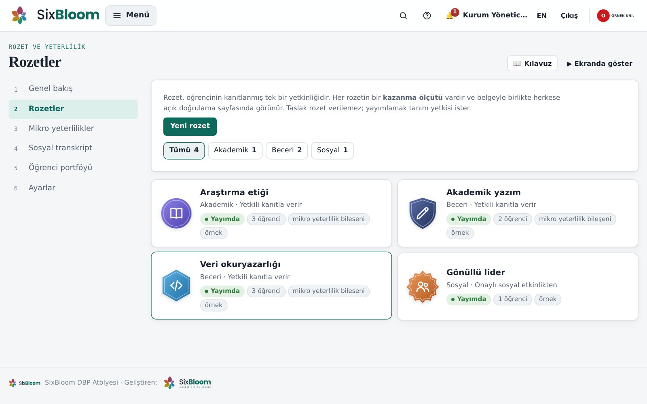This screenshot has width=647, height=404.
Task: Open Ayarlar in sidebar
Action: coord(73,188)
